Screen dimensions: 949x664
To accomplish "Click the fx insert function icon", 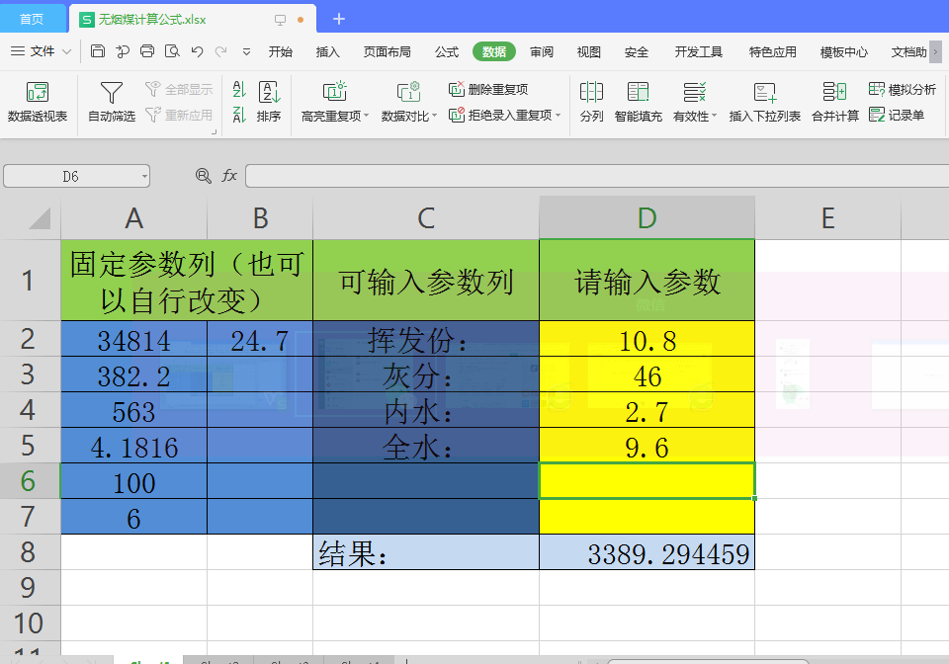I will tap(228, 176).
